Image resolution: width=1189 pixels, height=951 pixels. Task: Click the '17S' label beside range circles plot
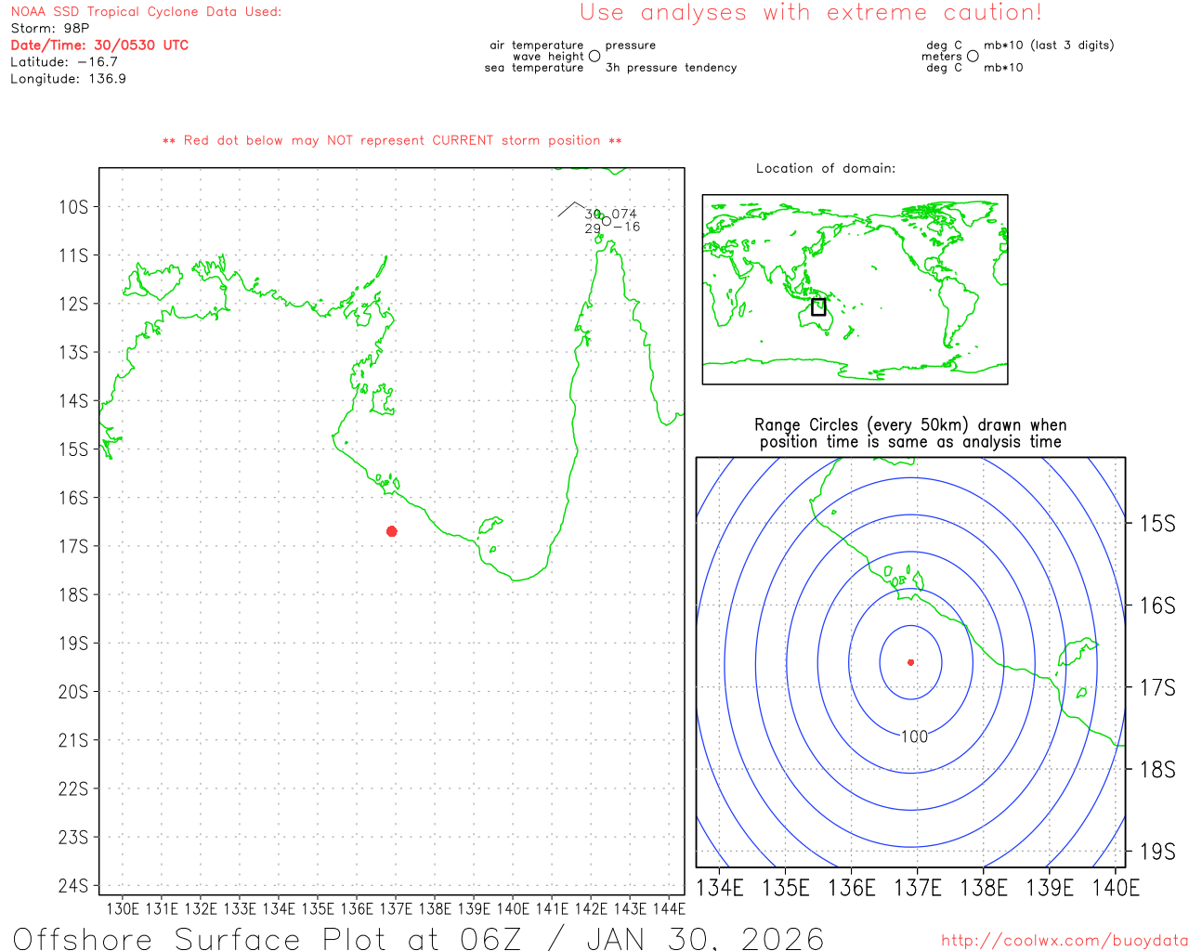tap(1157, 688)
